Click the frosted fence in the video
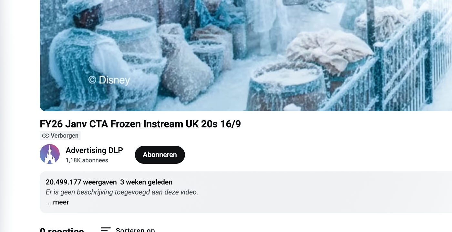 [407, 65]
